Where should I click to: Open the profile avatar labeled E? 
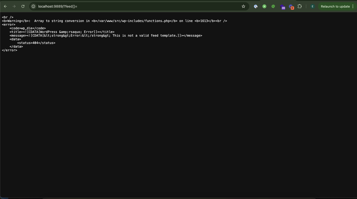point(312,6)
